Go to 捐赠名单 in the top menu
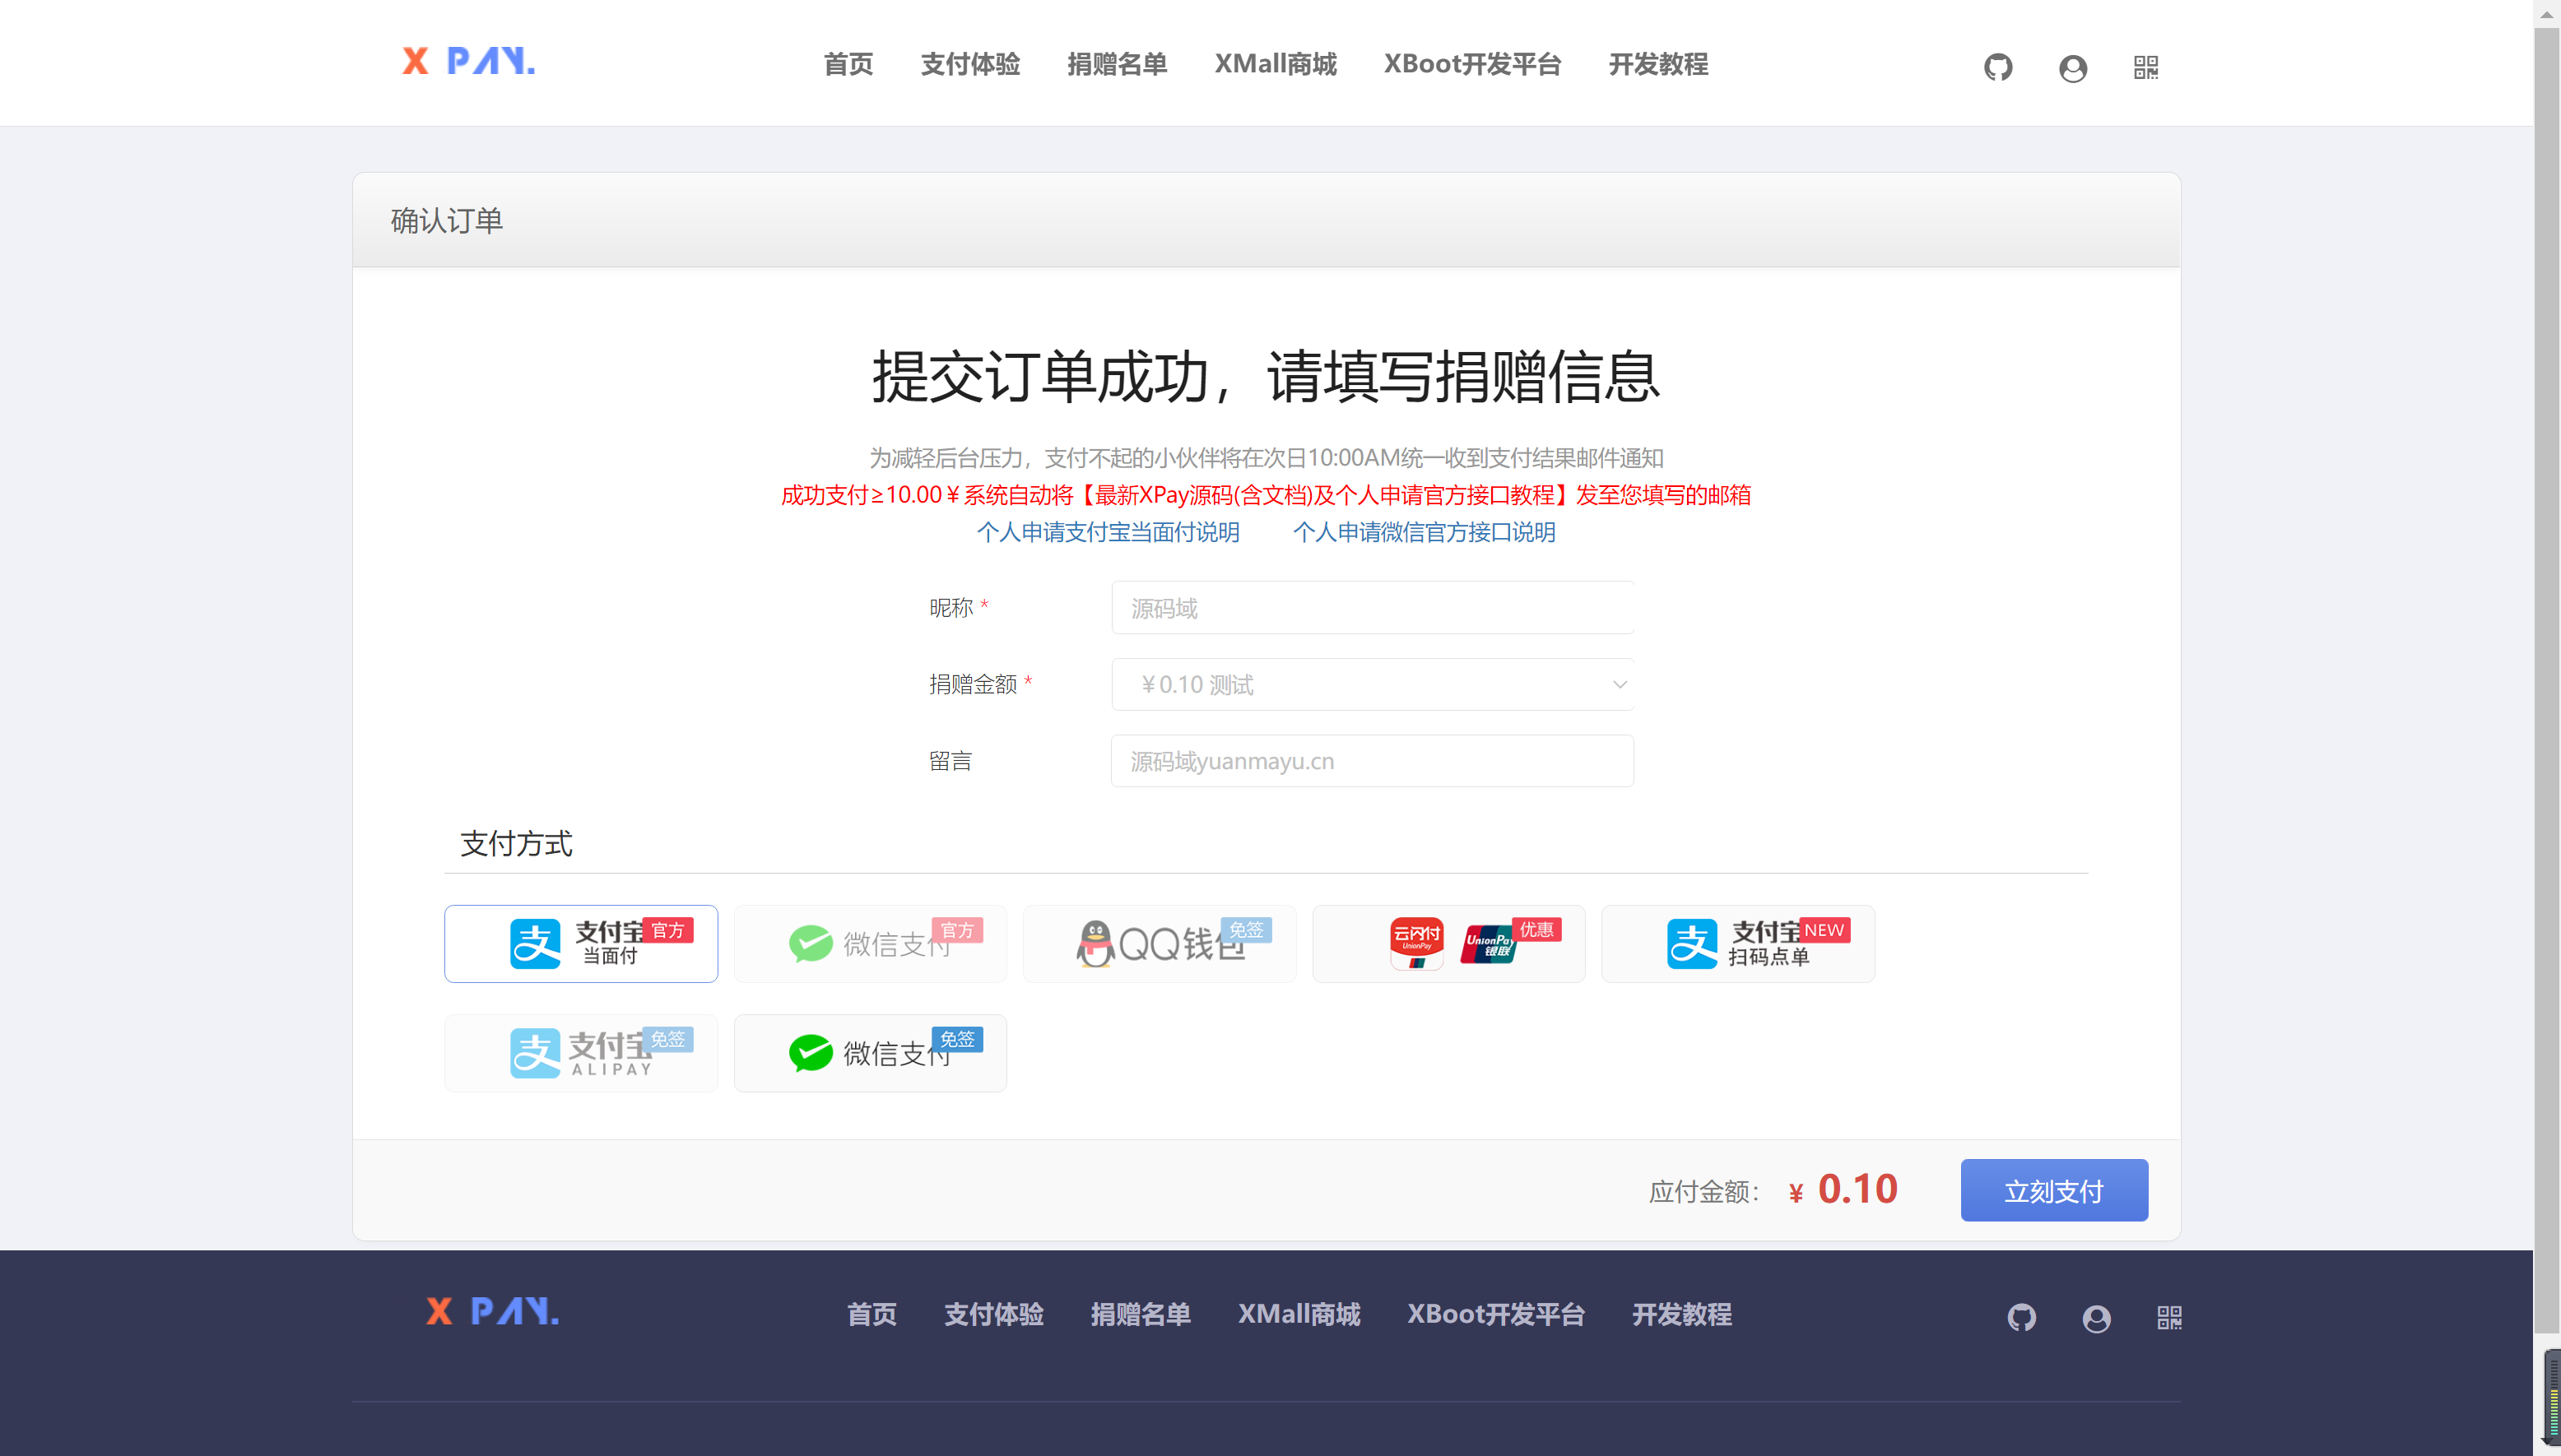 (1117, 65)
